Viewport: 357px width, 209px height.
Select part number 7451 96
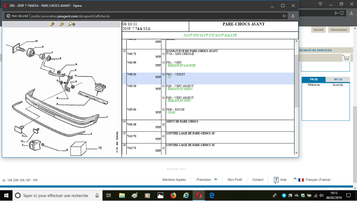pos(132,63)
